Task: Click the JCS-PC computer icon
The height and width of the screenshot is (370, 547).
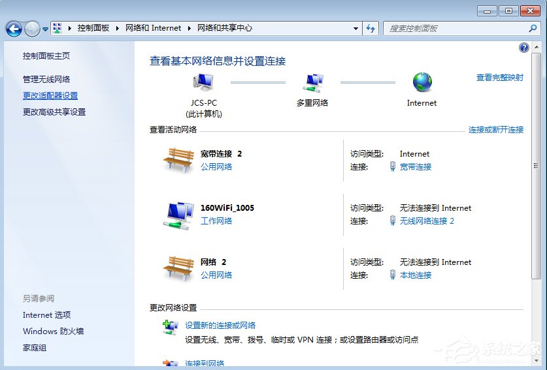Action: [203, 82]
